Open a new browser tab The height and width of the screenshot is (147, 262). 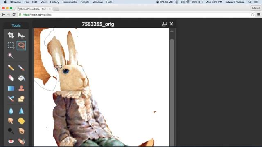(56, 9)
